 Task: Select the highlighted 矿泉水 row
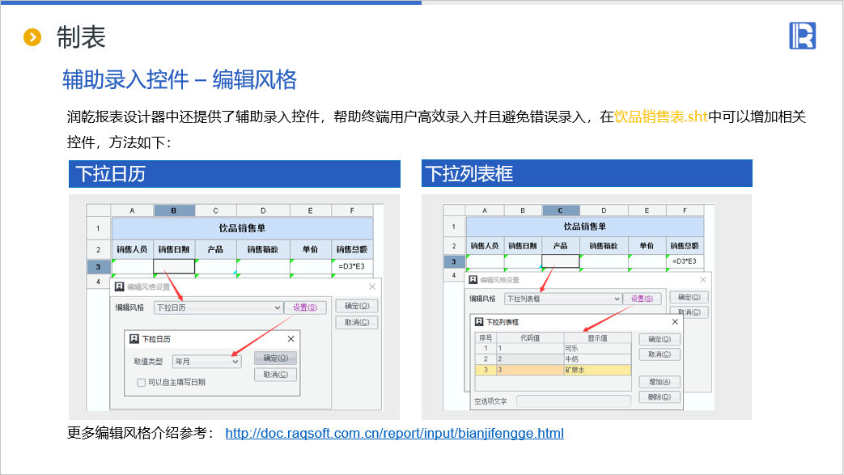[553, 370]
